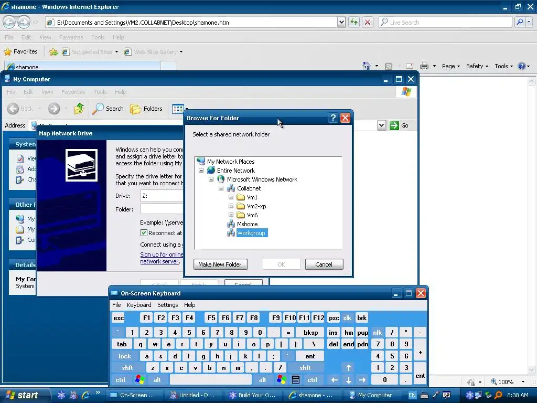Click the Live Search magnifier button

520,22
